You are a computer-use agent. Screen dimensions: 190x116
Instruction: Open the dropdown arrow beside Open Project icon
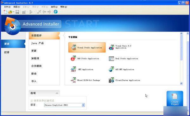[14, 12]
